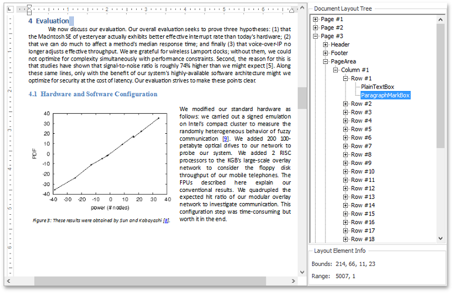This screenshot has height=294, width=454.
Task: Click the Range value '5007, 1'
Action: (x=345, y=276)
